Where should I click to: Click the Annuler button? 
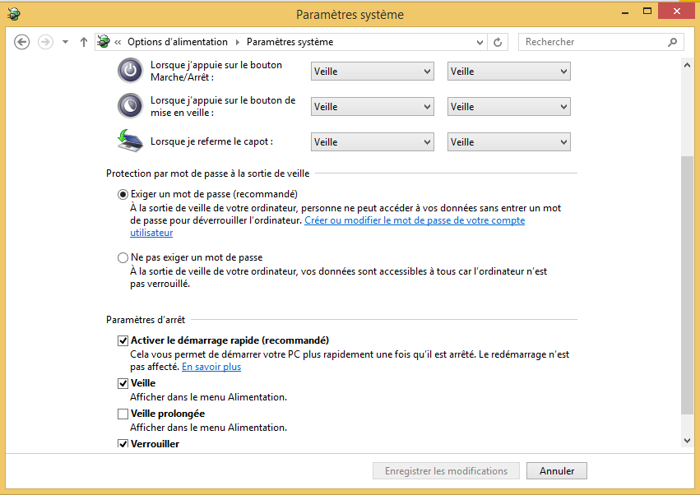pyautogui.click(x=556, y=471)
